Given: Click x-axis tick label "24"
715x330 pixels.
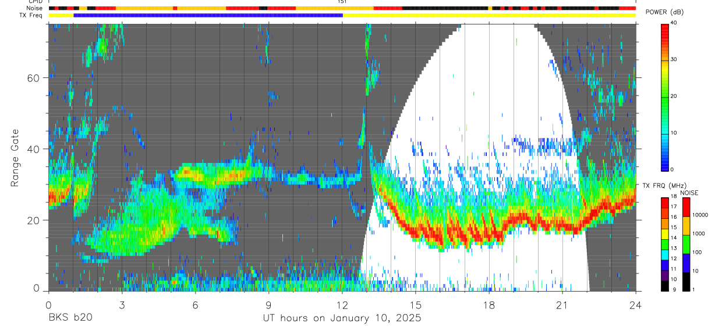Looking at the screenshot, I should (636, 304).
